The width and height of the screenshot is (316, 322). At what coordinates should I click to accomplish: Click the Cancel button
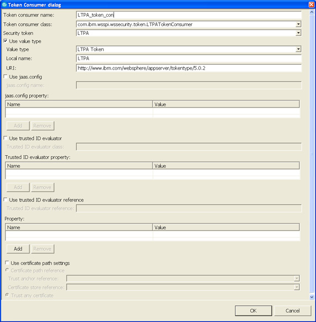point(292,310)
